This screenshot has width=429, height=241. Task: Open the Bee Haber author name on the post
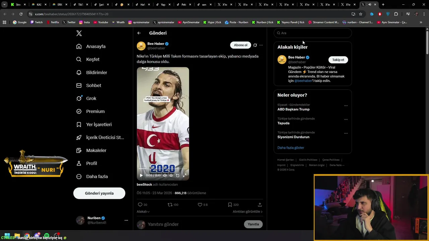click(x=156, y=44)
